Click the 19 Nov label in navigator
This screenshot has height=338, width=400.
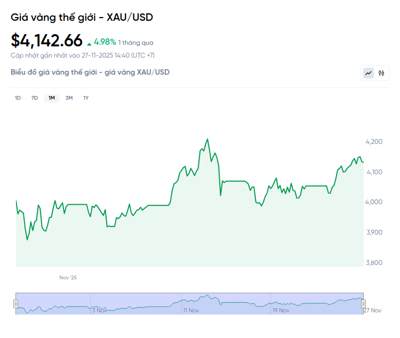coord(281,310)
